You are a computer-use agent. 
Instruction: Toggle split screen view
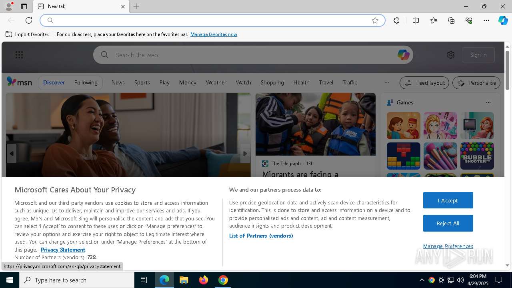[416, 20]
